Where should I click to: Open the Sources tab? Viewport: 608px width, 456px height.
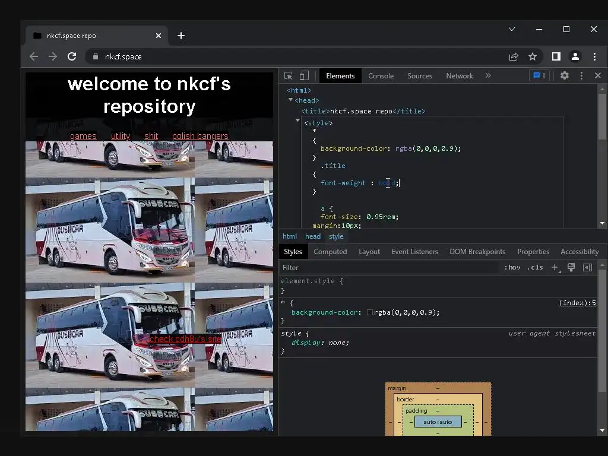coord(420,76)
